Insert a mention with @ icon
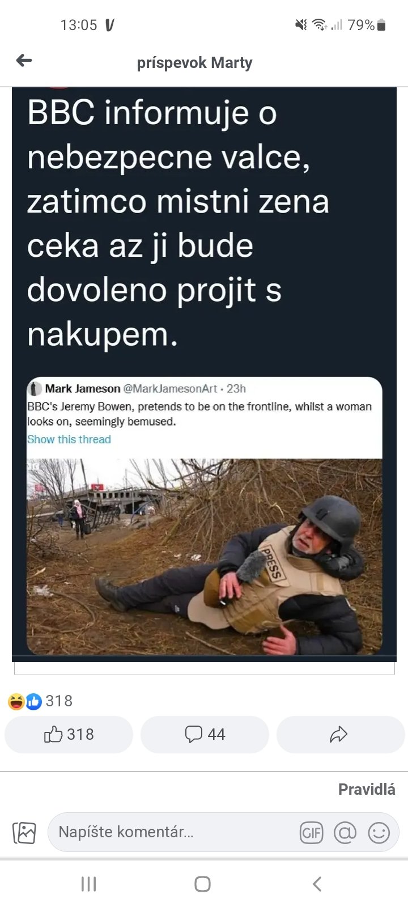 [345, 833]
